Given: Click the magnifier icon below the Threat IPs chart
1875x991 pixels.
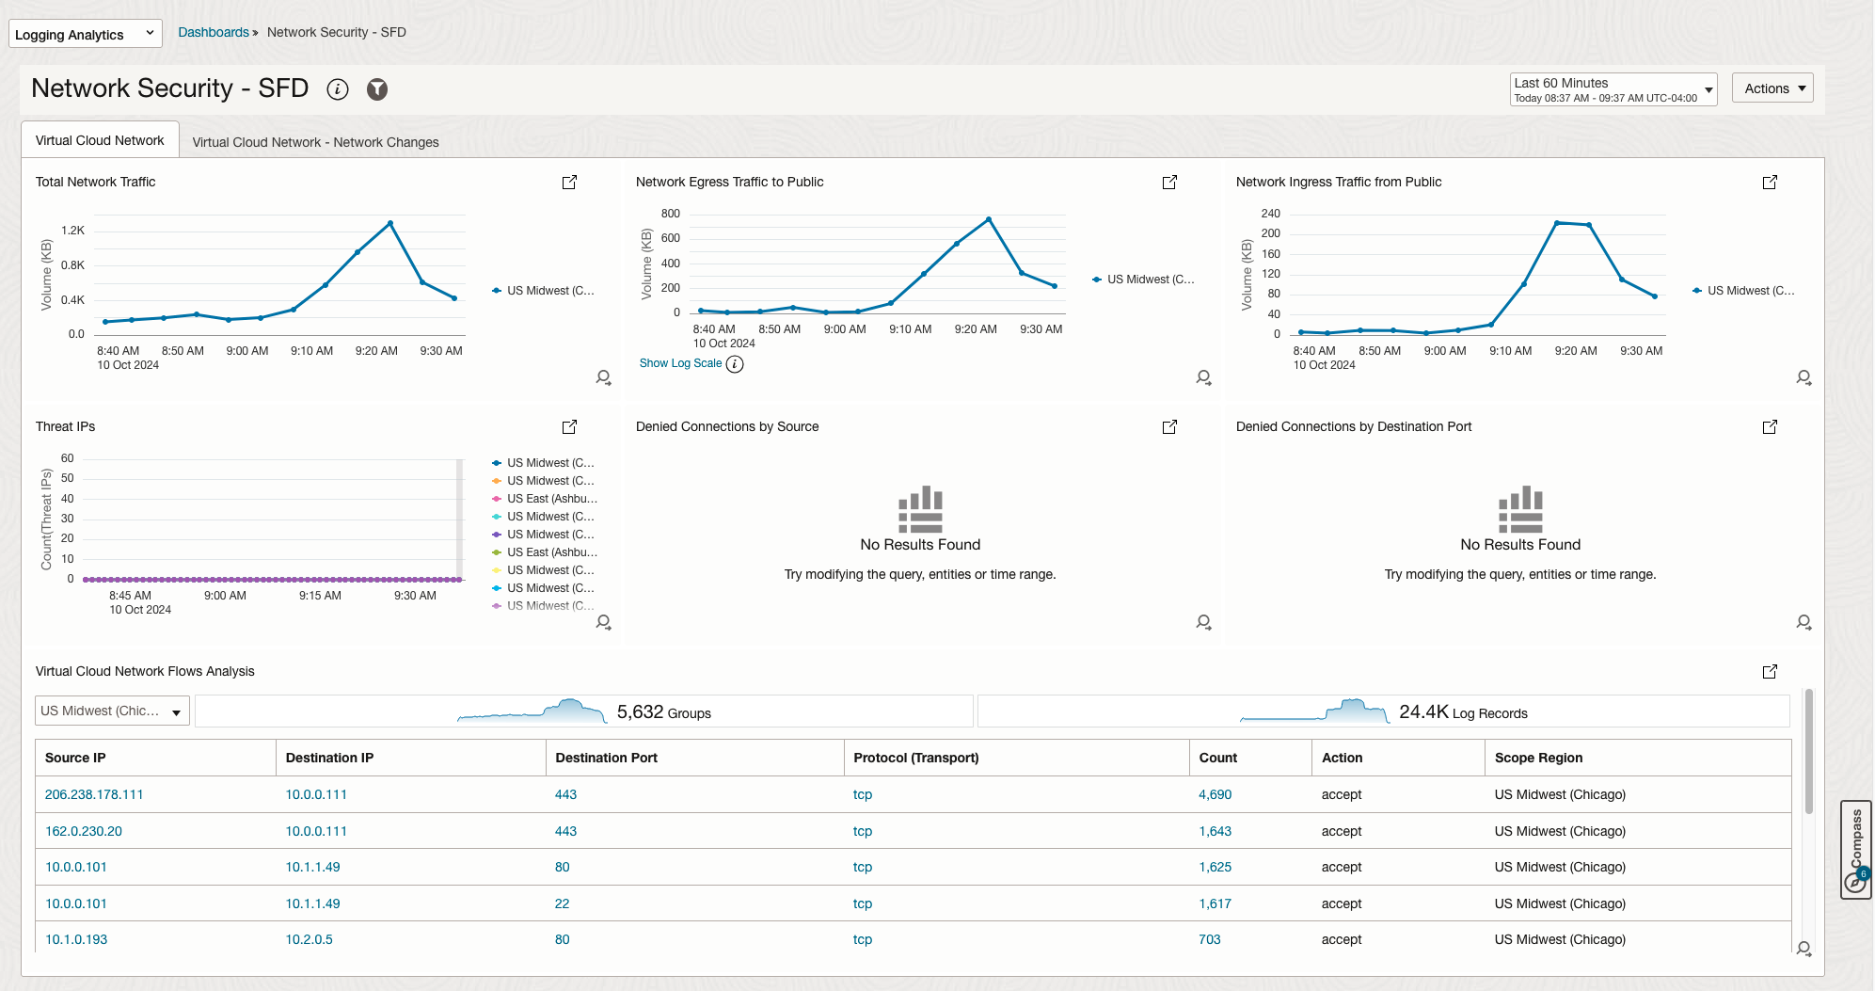Looking at the screenshot, I should (603, 622).
